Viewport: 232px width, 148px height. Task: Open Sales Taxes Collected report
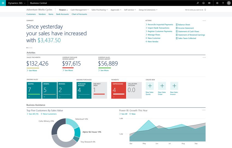(186, 38)
